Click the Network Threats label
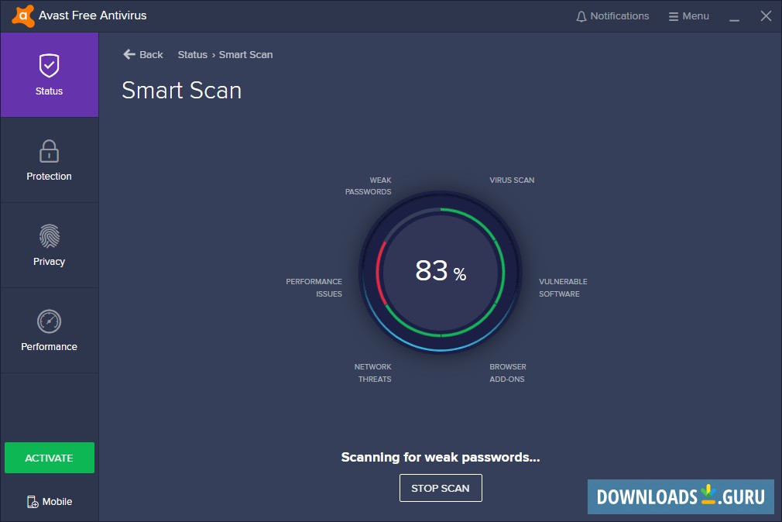Image resolution: width=782 pixels, height=522 pixels. coord(372,373)
